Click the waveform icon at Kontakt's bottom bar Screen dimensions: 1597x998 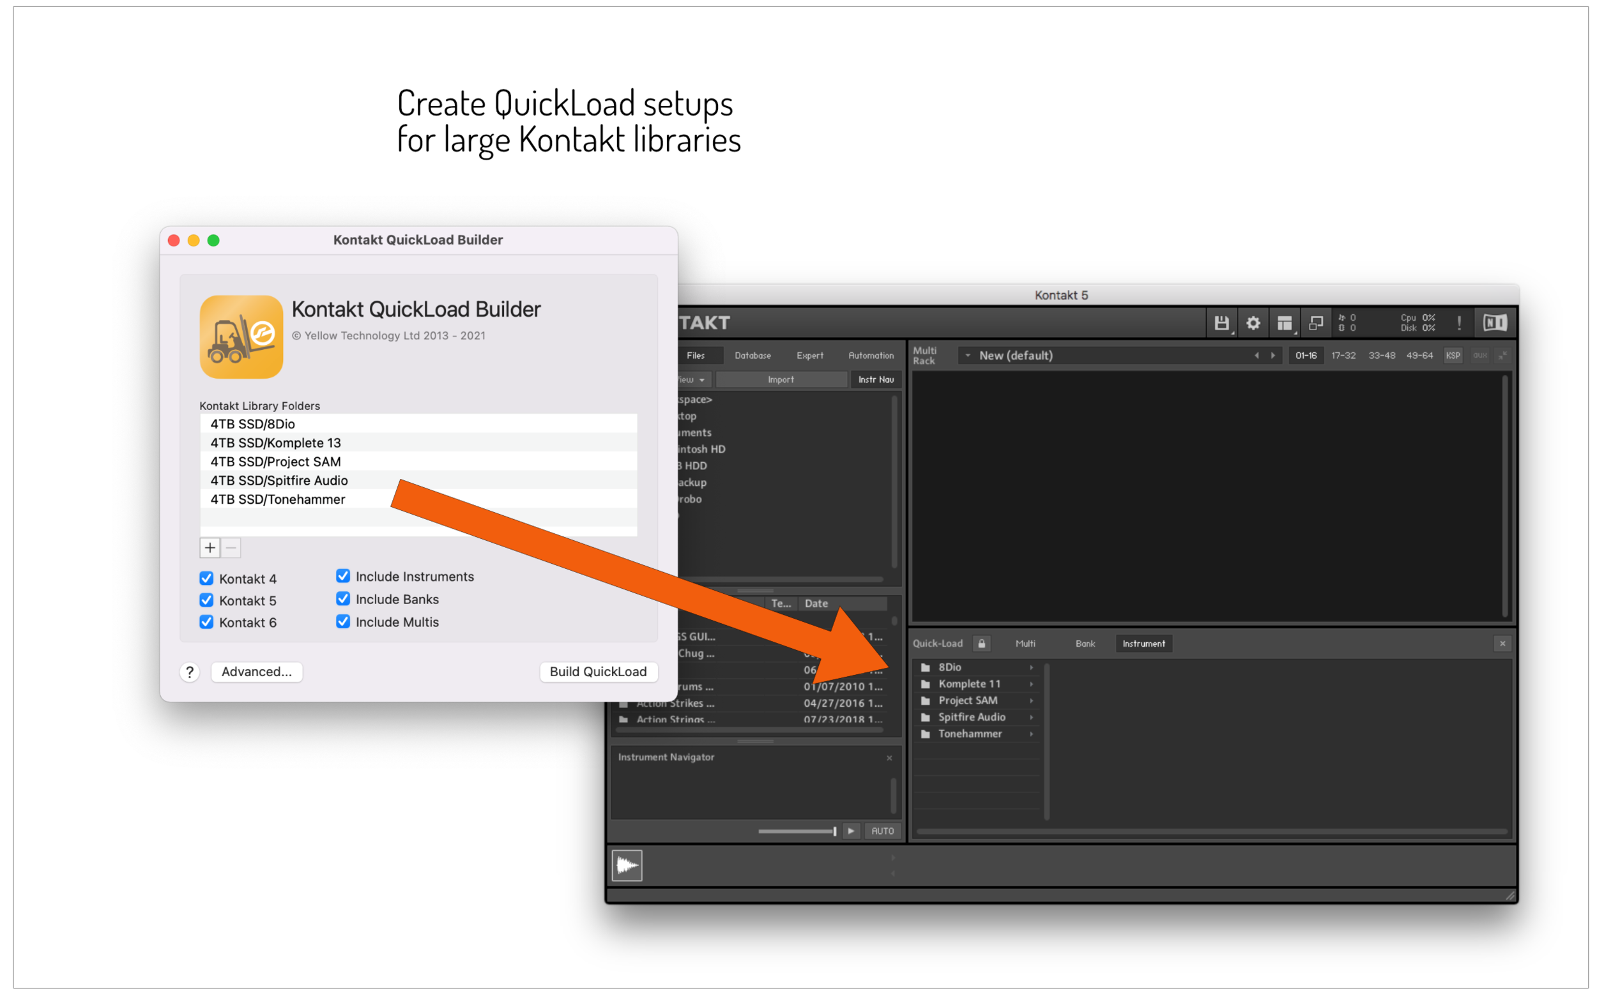(x=627, y=865)
